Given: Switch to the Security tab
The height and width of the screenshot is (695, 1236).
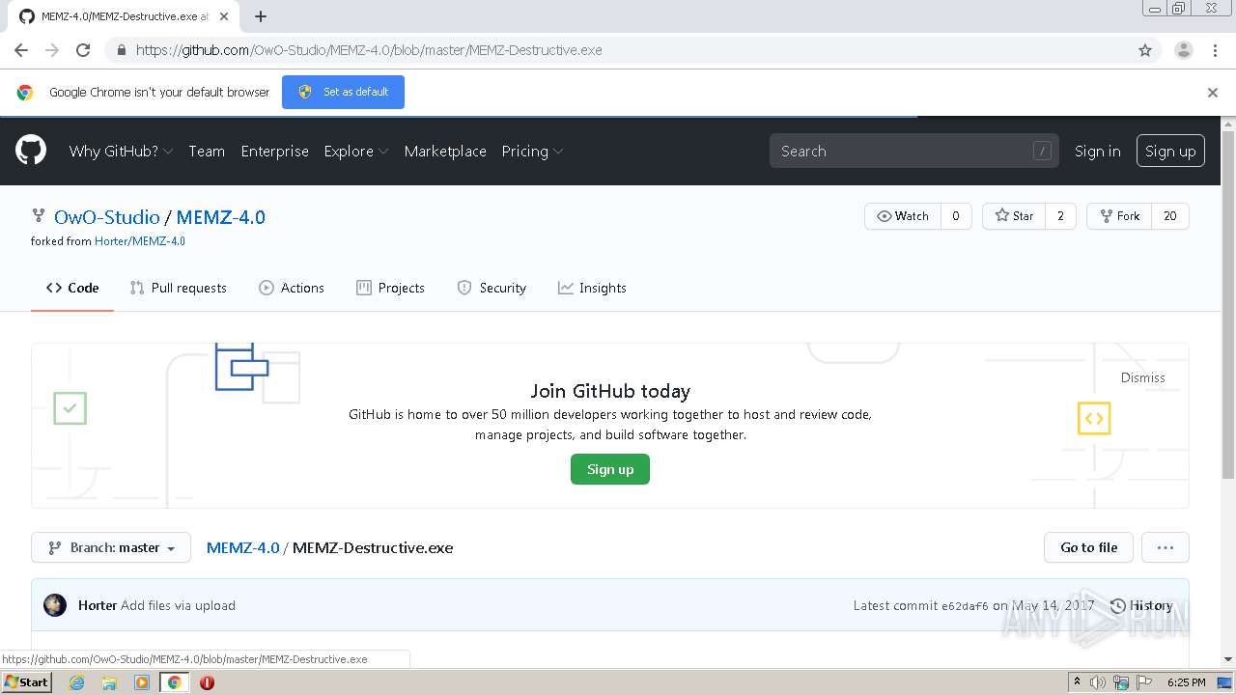Looking at the screenshot, I should 492,288.
